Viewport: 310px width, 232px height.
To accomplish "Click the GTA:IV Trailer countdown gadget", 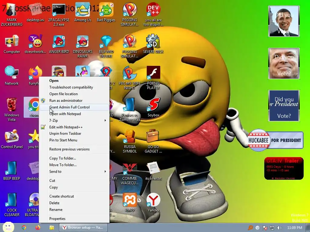I will (x=284, y=169).
